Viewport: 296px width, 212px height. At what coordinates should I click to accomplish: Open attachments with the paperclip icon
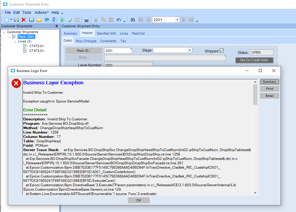[x=55, y=20]
